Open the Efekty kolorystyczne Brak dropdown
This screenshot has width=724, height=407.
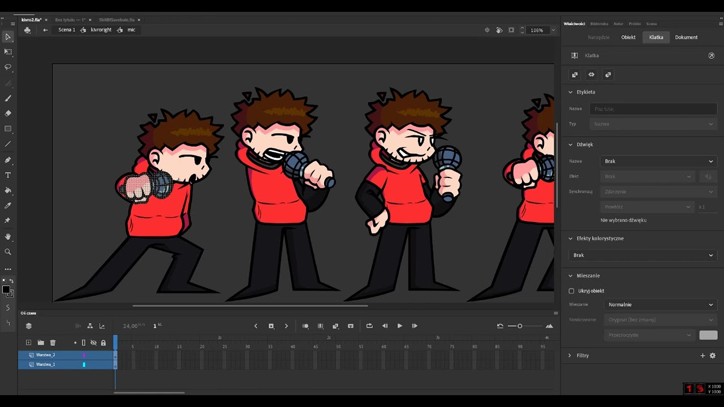click(643, 255)
